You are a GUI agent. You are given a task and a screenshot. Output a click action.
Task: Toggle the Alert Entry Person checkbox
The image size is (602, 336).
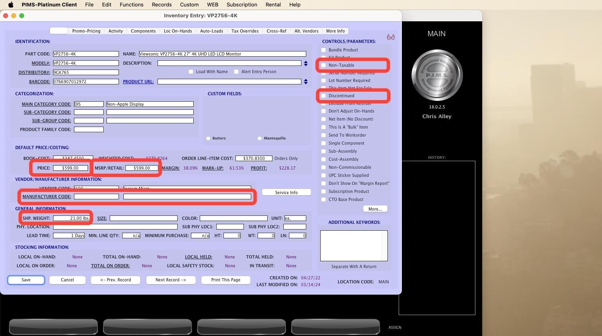tap(236, 72)
